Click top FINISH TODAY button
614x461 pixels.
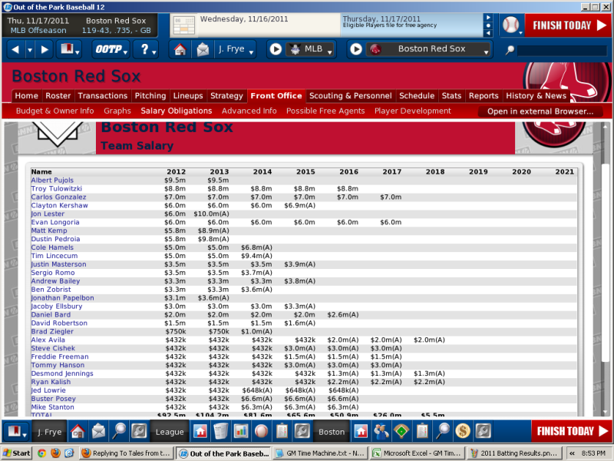568,25
